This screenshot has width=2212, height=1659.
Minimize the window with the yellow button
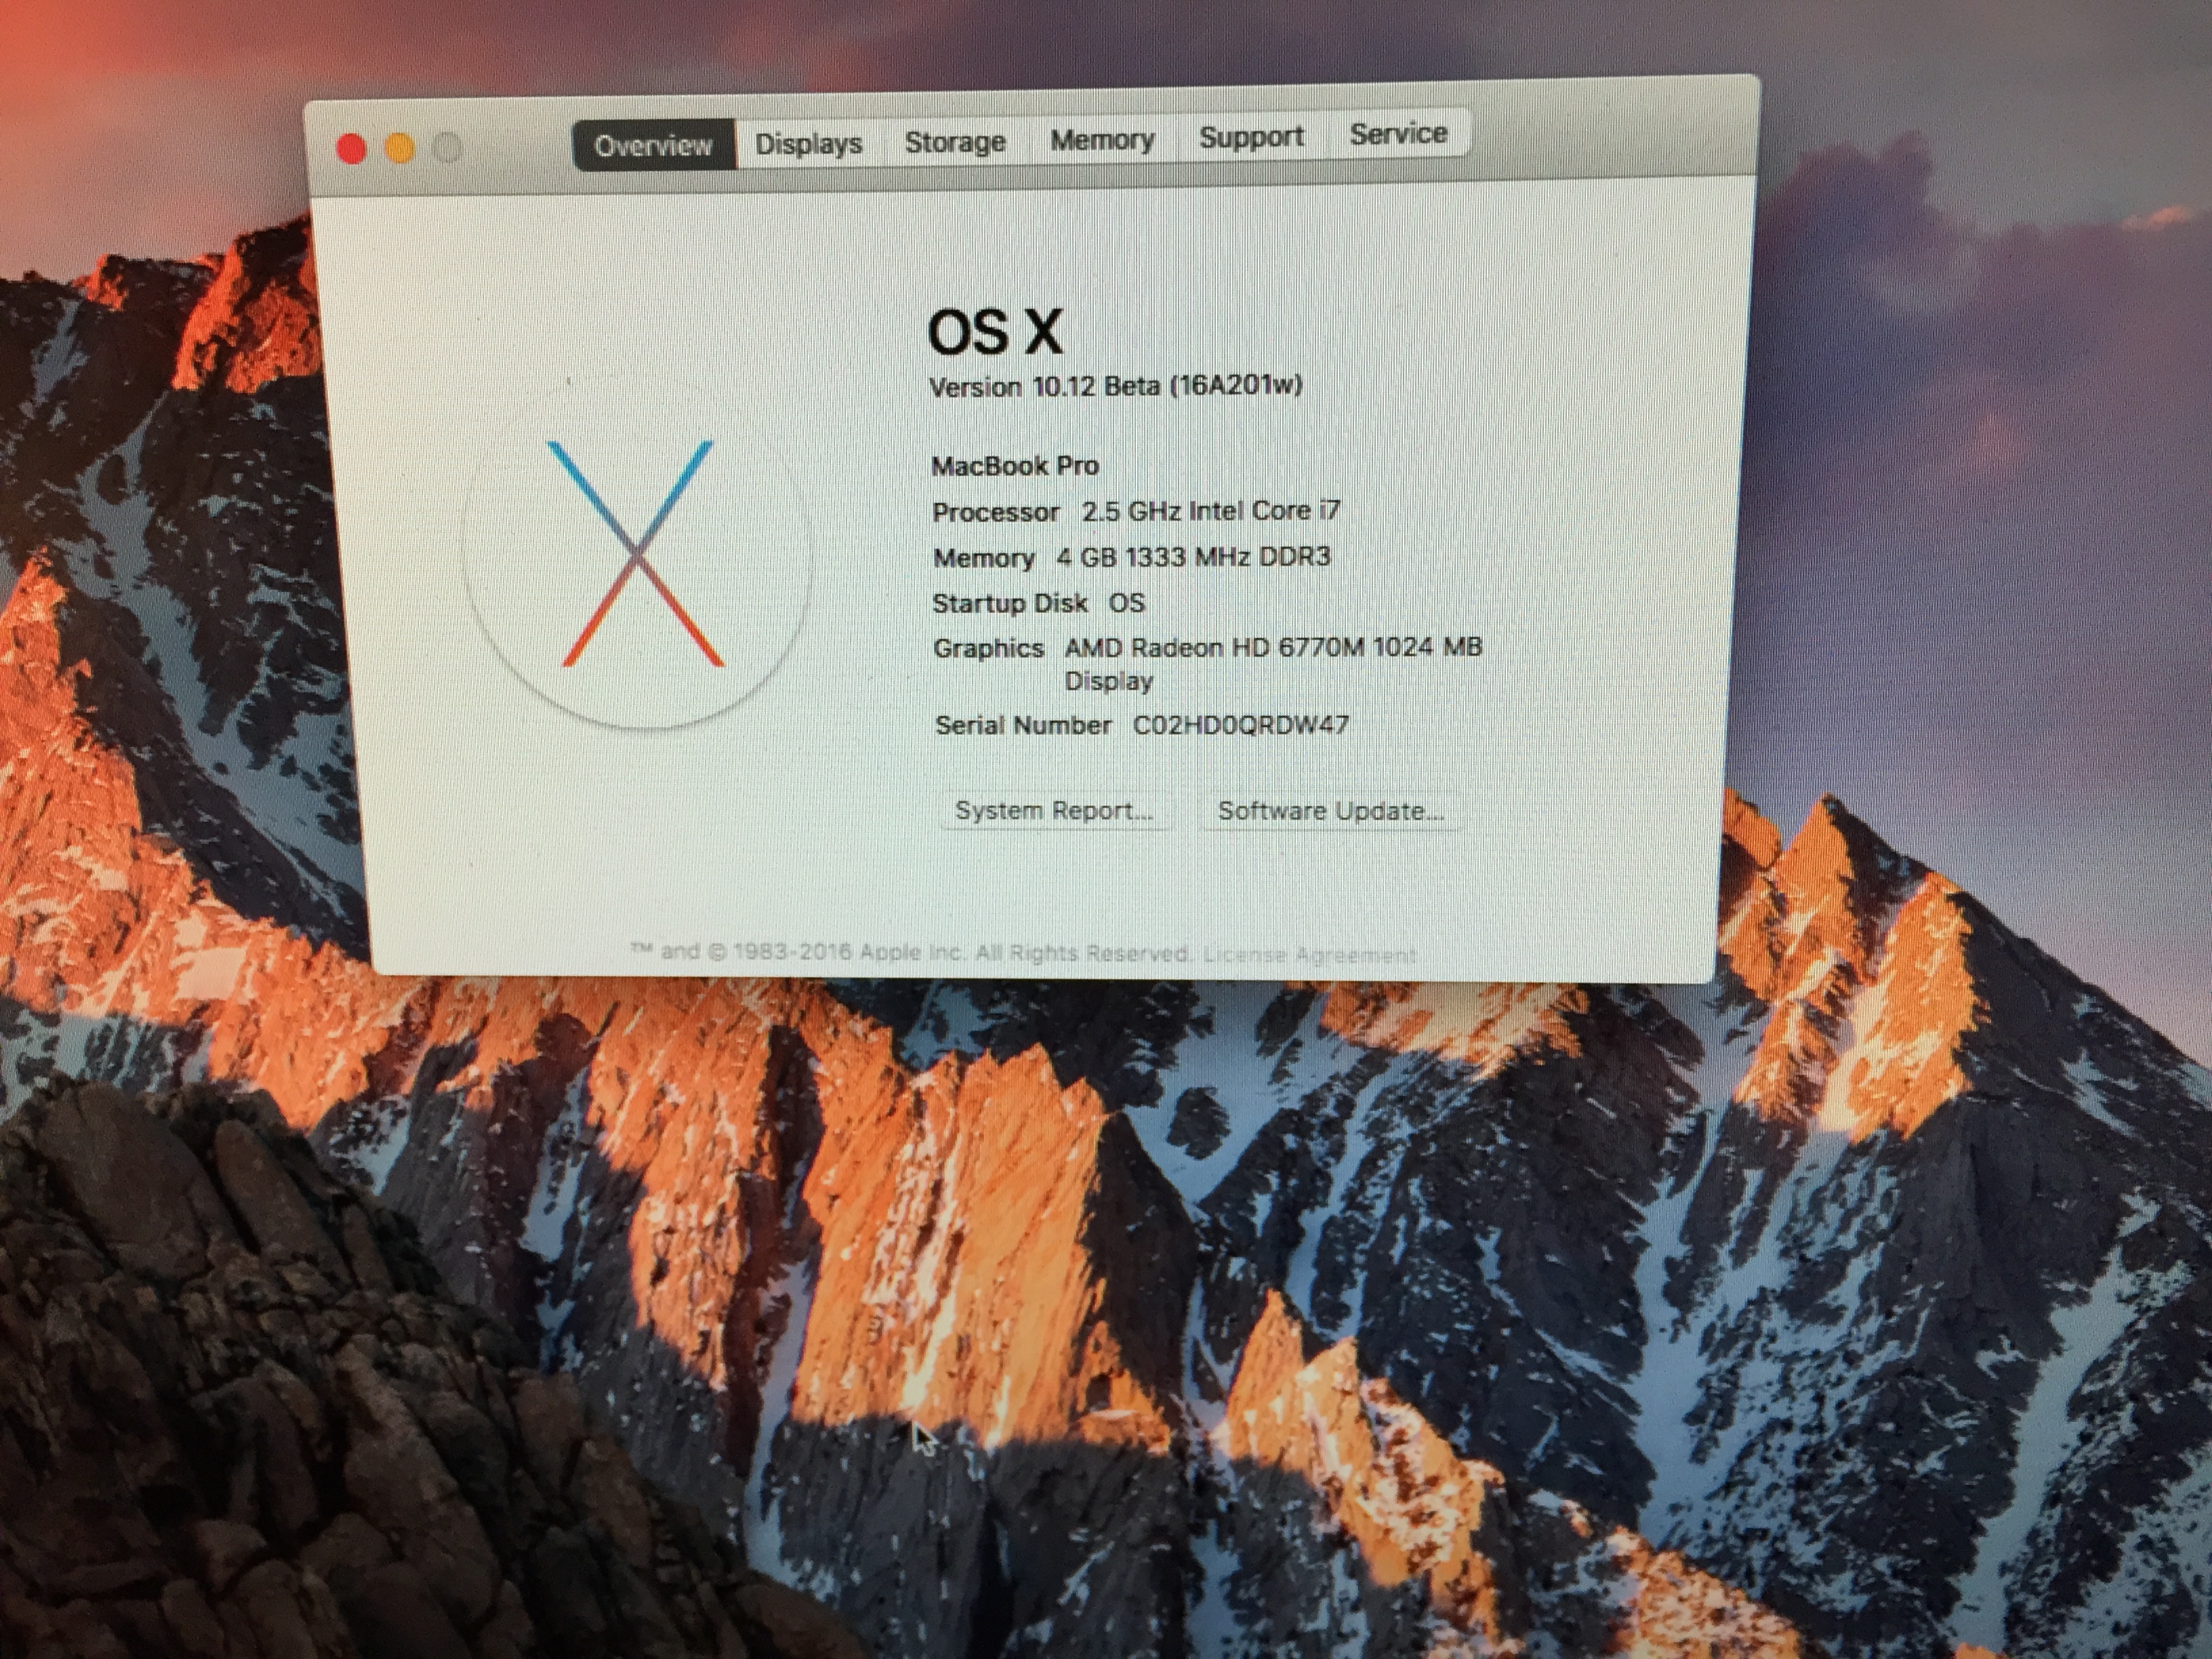tap(400, 149)
